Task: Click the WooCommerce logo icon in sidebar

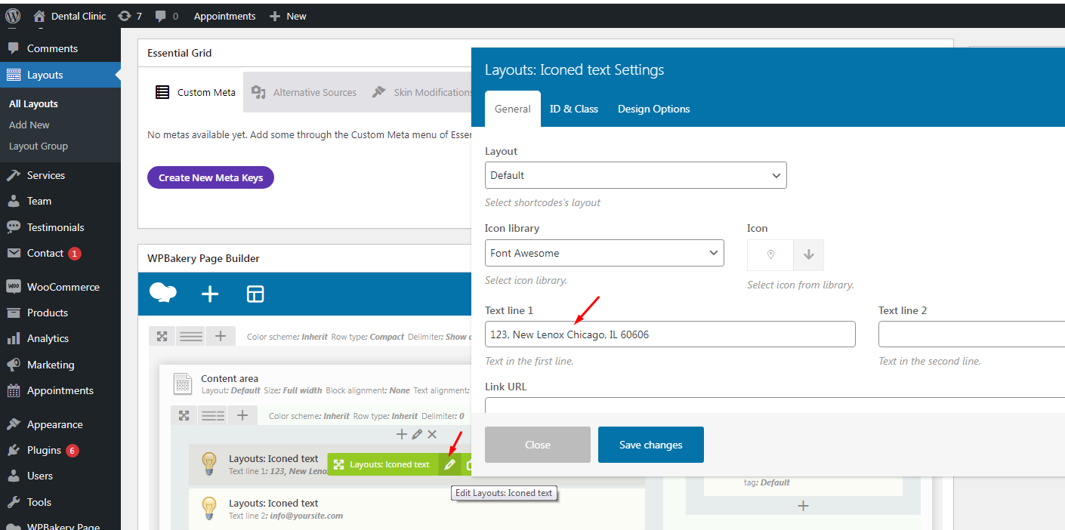Action: (14, 287)
